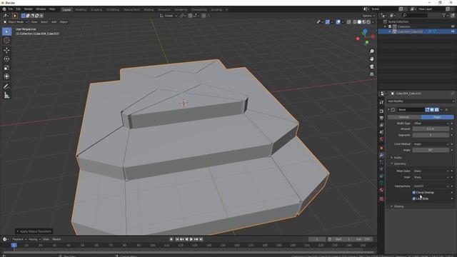Viewport: 457px width, 257px height.
Task: Open the Object Mode dropdown
Action: click(16, 22)
